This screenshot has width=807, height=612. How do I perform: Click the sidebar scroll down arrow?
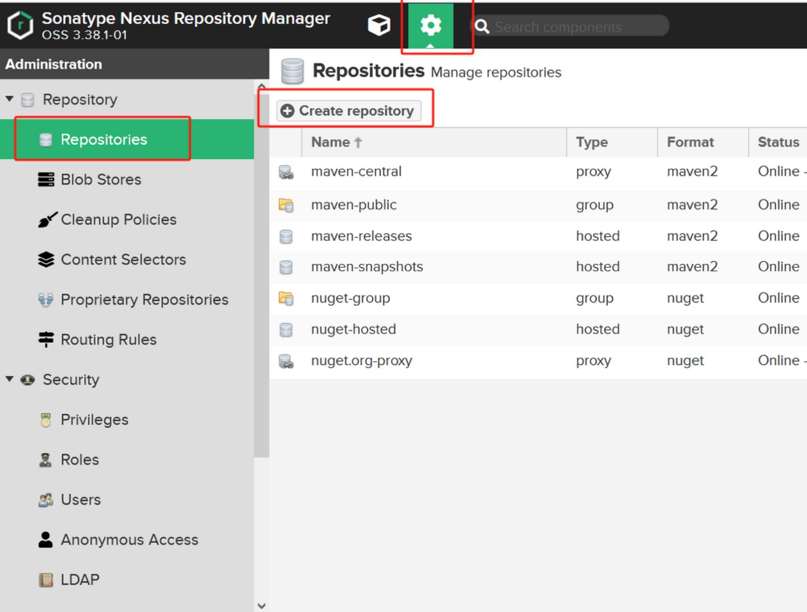(x=262, y=606)
